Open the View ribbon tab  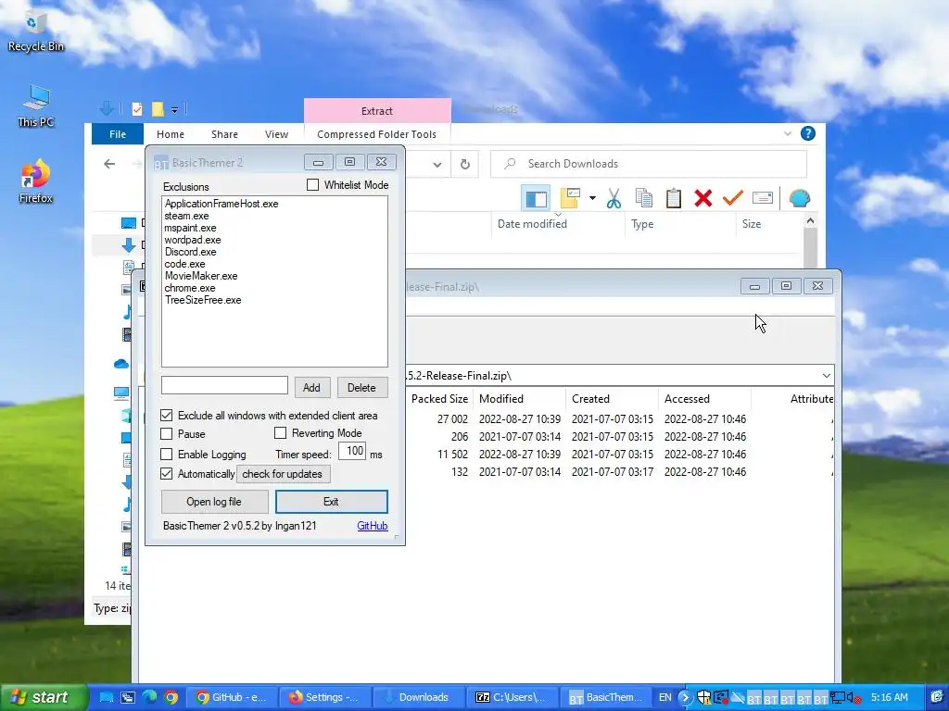(x=276, y=134)
